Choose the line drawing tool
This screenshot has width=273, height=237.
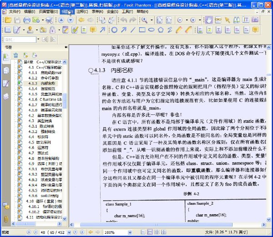coord(133,30)
